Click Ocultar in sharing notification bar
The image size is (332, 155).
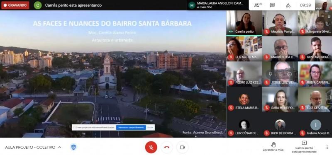(x=150, y=128)
